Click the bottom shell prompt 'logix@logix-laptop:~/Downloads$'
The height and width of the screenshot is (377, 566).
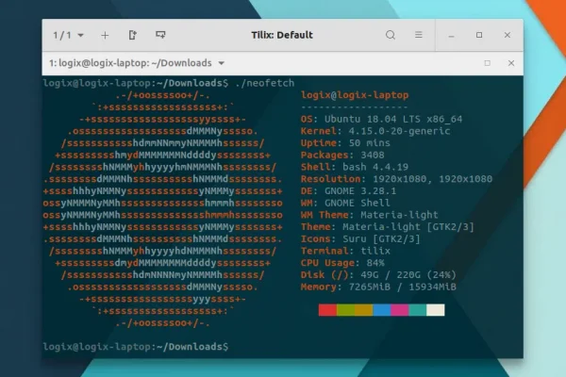(x=136, y=347)
